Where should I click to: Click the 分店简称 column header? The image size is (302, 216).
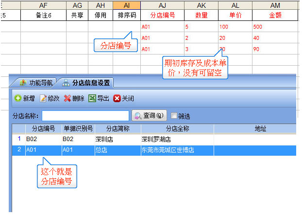click(x=117, y=128)
